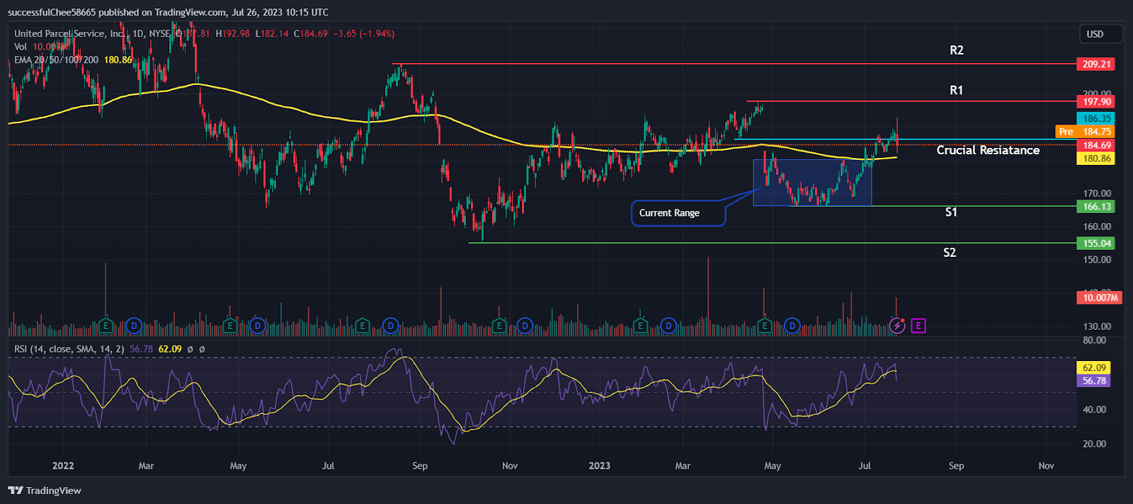Click the earnings E marker from late October 2022
This screenshot has height=504, width=1133.
coord(499,326)
